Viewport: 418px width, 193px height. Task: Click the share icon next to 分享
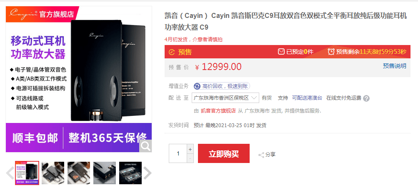[261, 155]
